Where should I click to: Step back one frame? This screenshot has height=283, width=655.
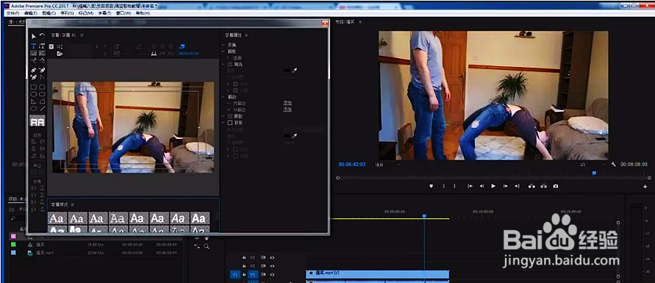point(482,186)
